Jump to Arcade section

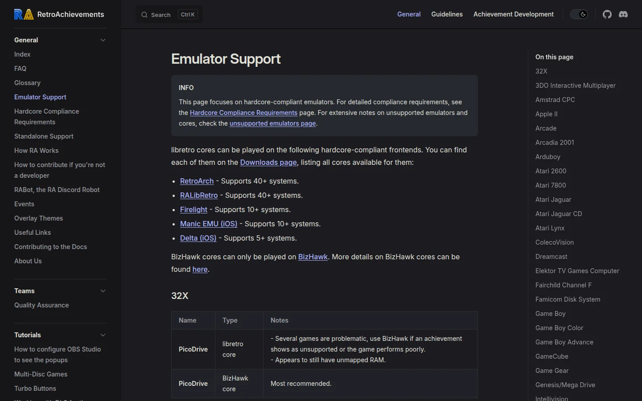point(546,128)
